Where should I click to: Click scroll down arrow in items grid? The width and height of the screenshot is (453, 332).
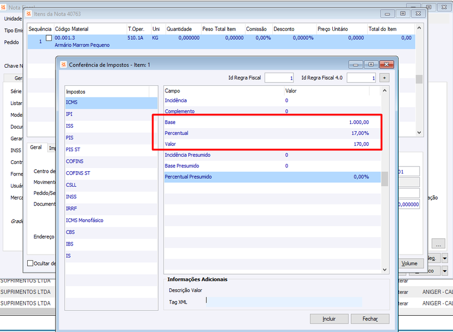pyautogui.click(x=419, y=132)
